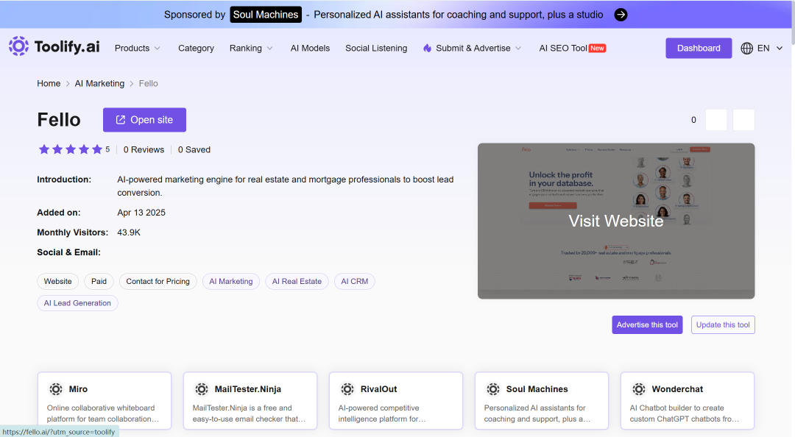795x437 pixels.
Task: Open the Submit & Advertise dropdown
Action: [473, 48]
